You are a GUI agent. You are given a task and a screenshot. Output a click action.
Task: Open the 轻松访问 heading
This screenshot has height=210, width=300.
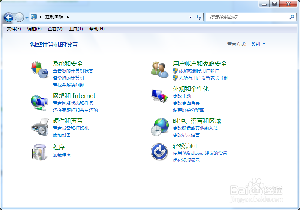[185, 146]
